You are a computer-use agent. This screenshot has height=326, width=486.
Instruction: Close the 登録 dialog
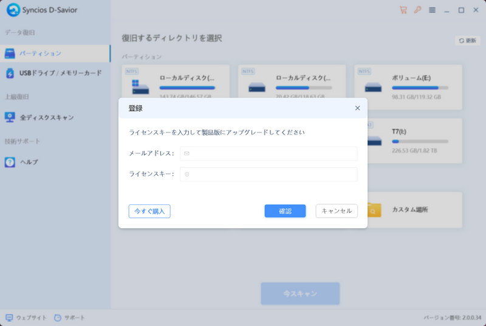[357, 108]
